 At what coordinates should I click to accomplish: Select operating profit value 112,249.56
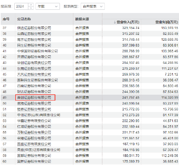pyautogui.click(x=170, y=156)
